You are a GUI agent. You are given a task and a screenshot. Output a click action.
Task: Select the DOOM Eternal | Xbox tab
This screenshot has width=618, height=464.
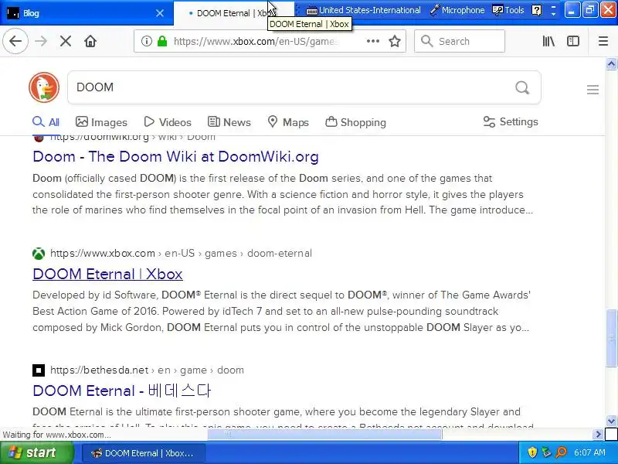tap(233, 13)
